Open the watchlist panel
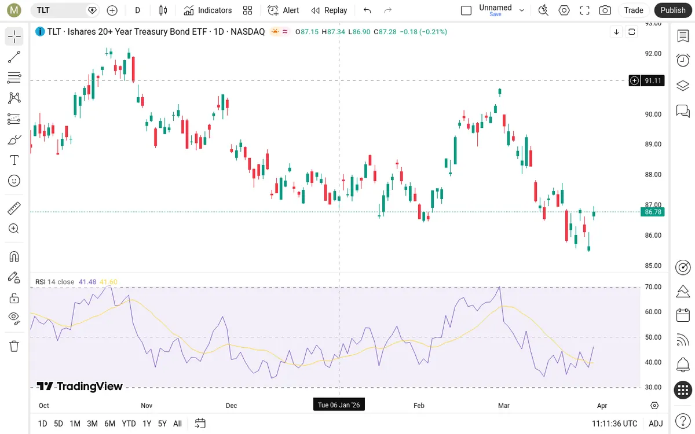The height and width of the screenshot is (434, 695). pos(683,36)
